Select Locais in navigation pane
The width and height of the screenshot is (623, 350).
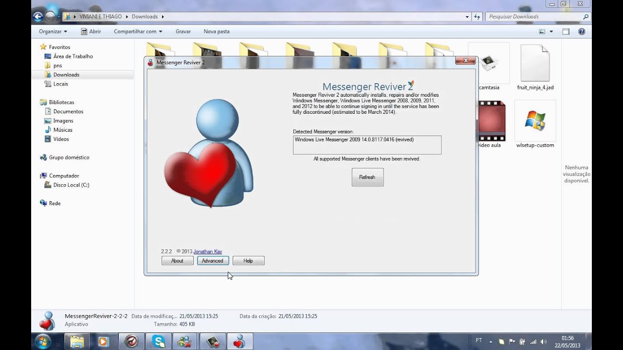pos(60,84)
